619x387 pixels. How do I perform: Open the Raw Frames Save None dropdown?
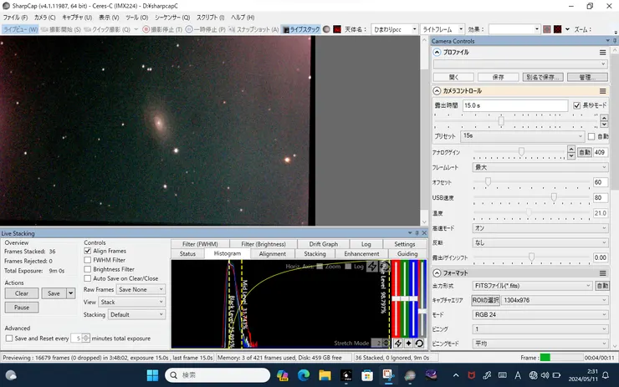tap(141, 289)
